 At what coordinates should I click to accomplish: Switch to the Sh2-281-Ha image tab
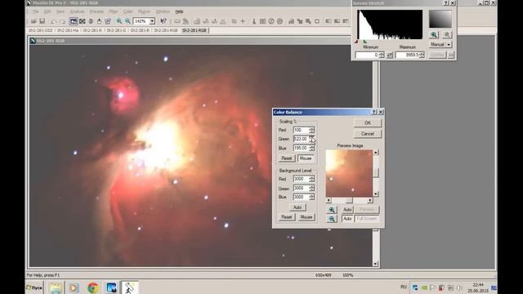[x=67, y=30]
